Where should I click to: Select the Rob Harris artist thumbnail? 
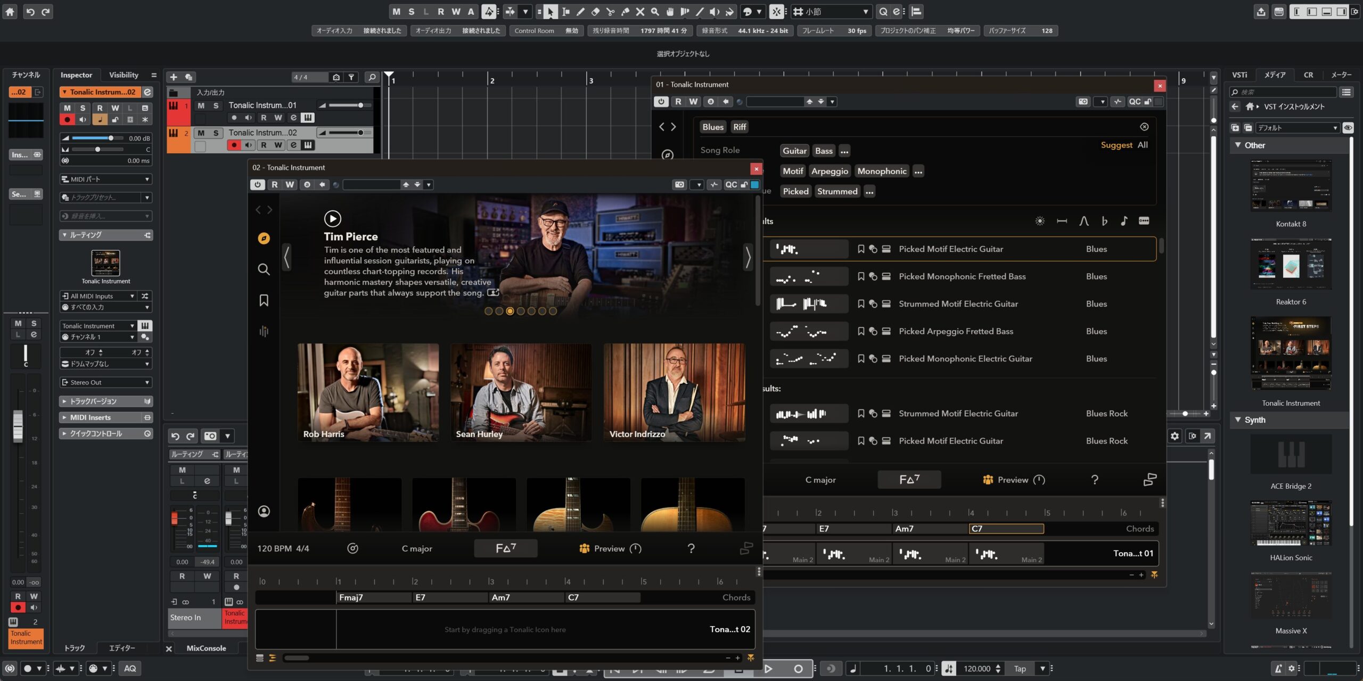368,392
